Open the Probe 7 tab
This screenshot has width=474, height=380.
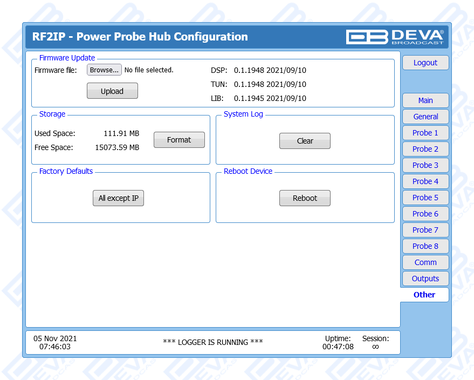tap(425, 230)
